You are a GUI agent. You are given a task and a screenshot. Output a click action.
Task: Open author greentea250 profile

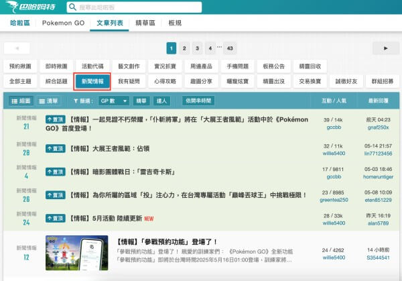[x=334, y=200]
